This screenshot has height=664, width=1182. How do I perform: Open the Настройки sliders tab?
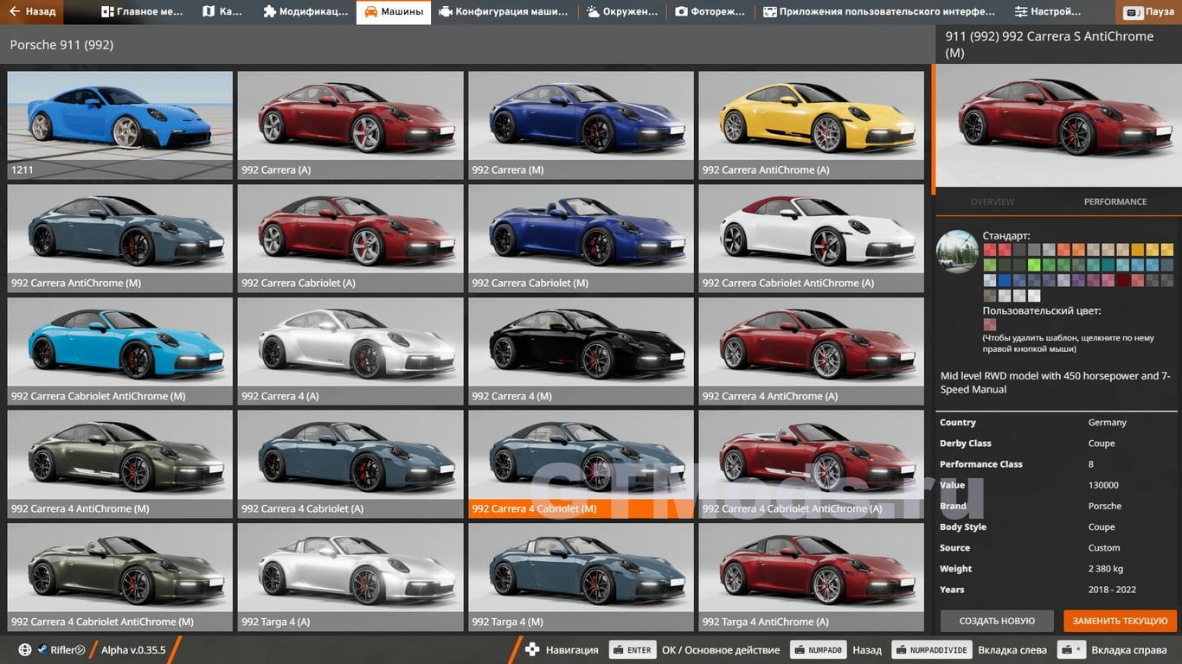point(1048,12)
